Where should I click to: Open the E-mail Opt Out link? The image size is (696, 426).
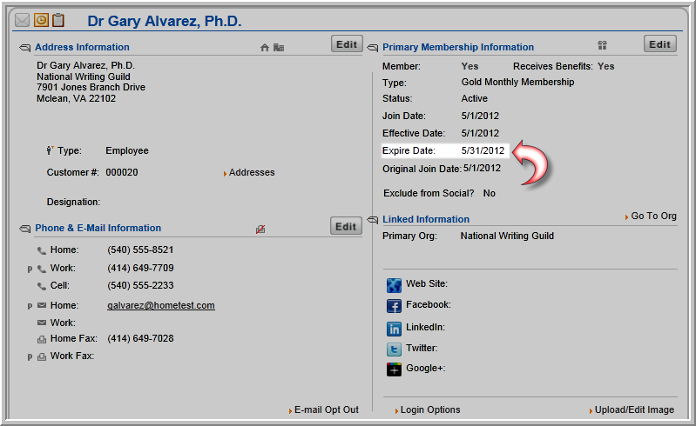pyautogui.click(x=327, y=410)
